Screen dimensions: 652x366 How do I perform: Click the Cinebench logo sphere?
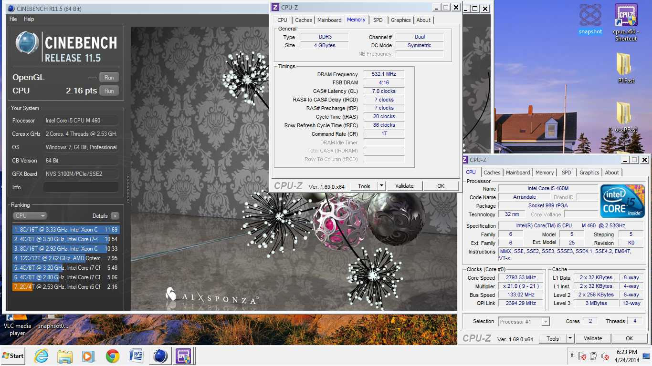pyautogui.click(x=27, y=44)
